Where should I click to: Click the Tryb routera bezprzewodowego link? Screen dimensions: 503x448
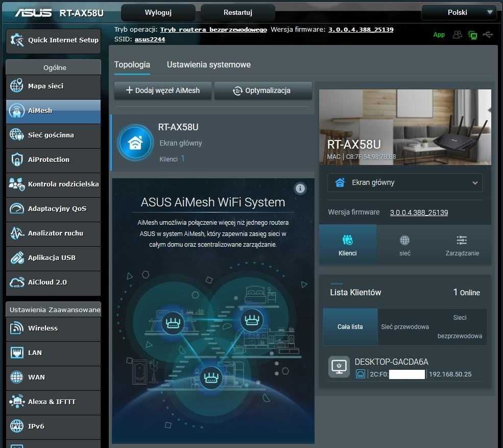(213, 30)
